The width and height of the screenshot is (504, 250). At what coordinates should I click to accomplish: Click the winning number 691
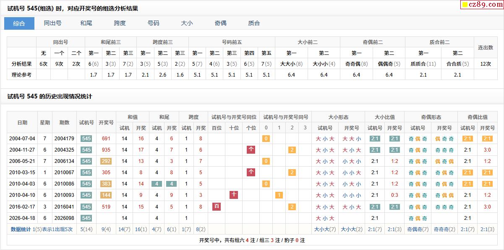tap(106, 139)
